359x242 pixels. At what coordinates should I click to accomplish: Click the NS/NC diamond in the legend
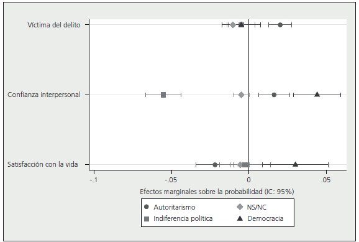(240, 207)
